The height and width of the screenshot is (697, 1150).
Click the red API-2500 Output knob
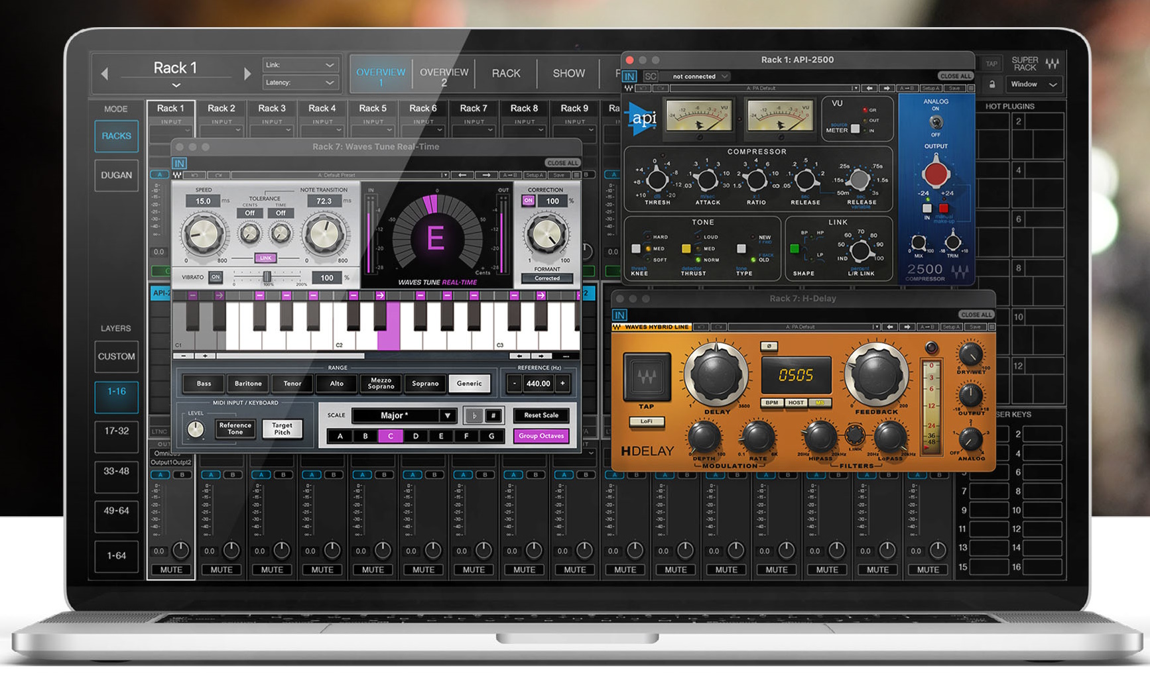[936, 174]
